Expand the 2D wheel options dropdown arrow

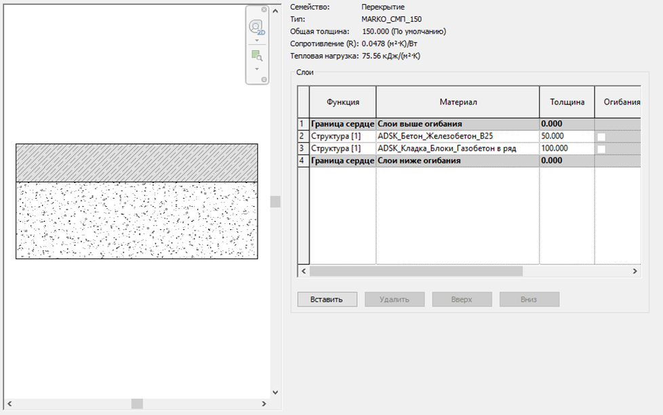[257, 41]
